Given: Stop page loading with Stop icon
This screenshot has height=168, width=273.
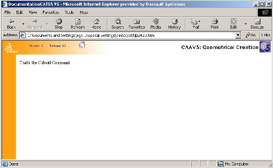Looking at the screenshot, I should click(x=58, y=24).
